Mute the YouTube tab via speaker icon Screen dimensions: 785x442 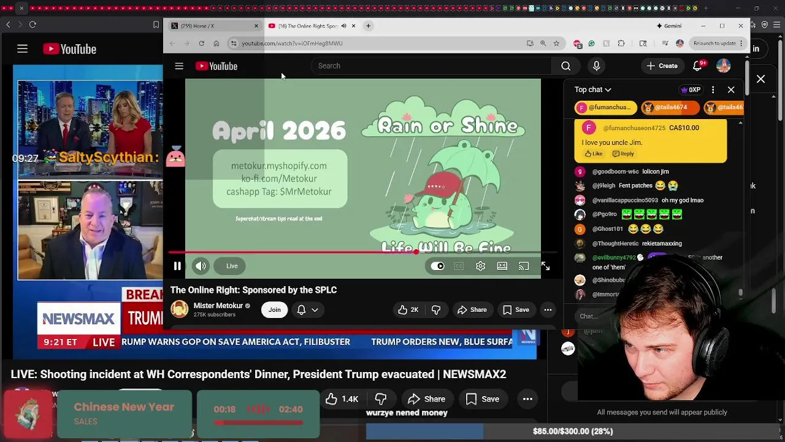[343, 26]
